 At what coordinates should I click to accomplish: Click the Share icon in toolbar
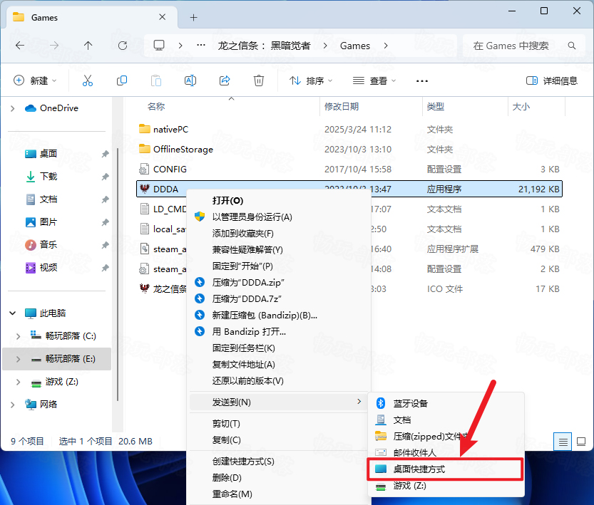(225, 80)
